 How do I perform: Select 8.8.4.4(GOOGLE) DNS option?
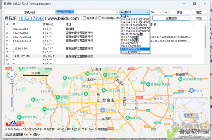[x=135, y=52]
